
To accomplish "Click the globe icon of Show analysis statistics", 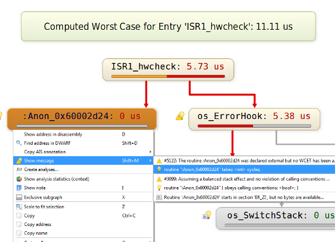I will [x=19, y=179].
